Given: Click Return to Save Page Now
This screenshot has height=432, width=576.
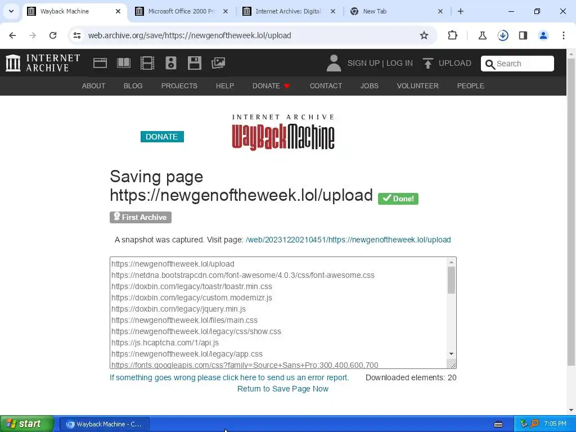Looking at the screenshot, I should pyautogui.click(x=283, y=389).
